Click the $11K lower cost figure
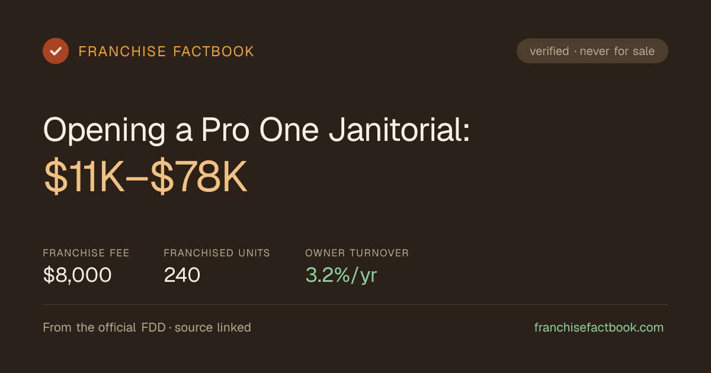 [84, 178]
